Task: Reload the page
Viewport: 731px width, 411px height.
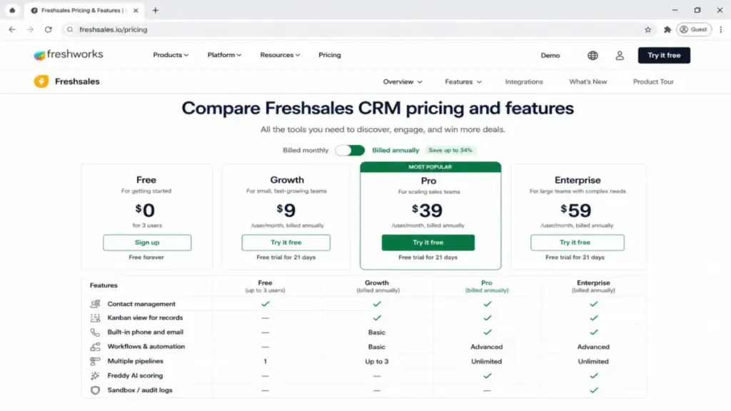Action: pyautogui.click(x=49, y=29)
